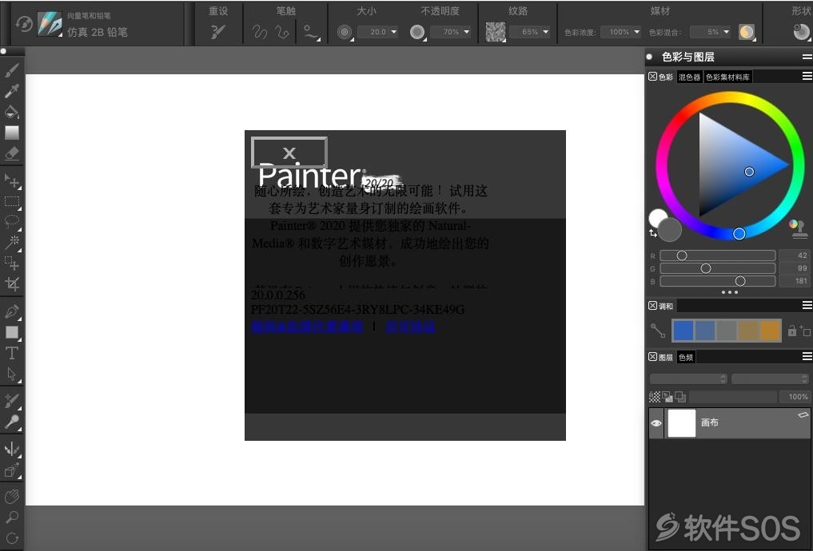The image size is (813, 551).
Task: Switch to the 色彩集材料库 tab
Action: tap(727, 77)
